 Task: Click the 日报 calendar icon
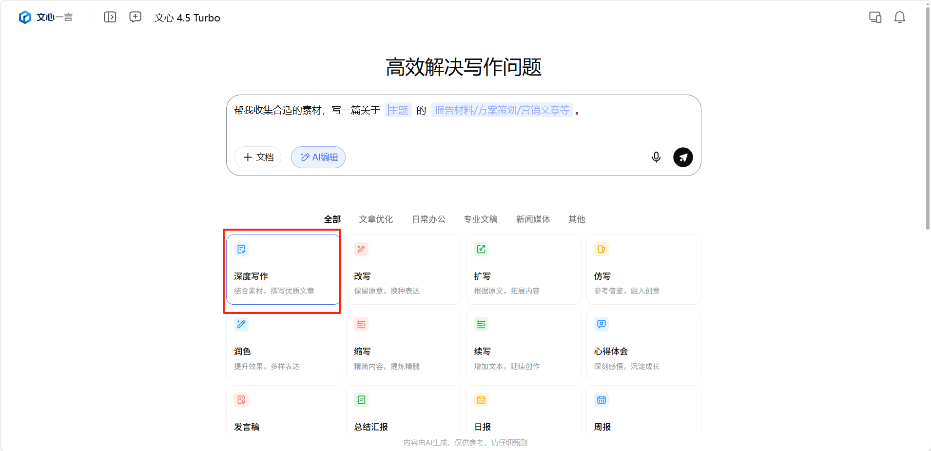click(x=481, y=400)
